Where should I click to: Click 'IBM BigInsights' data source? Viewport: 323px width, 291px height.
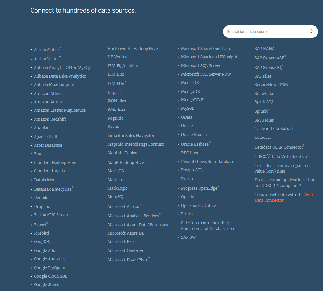coord(123,66)
